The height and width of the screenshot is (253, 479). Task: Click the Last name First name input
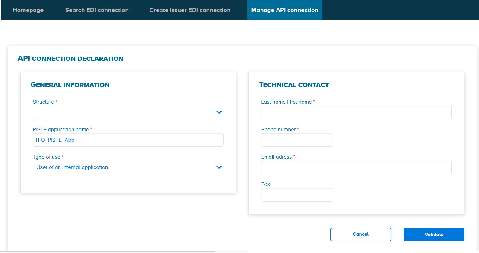(356, 113)
